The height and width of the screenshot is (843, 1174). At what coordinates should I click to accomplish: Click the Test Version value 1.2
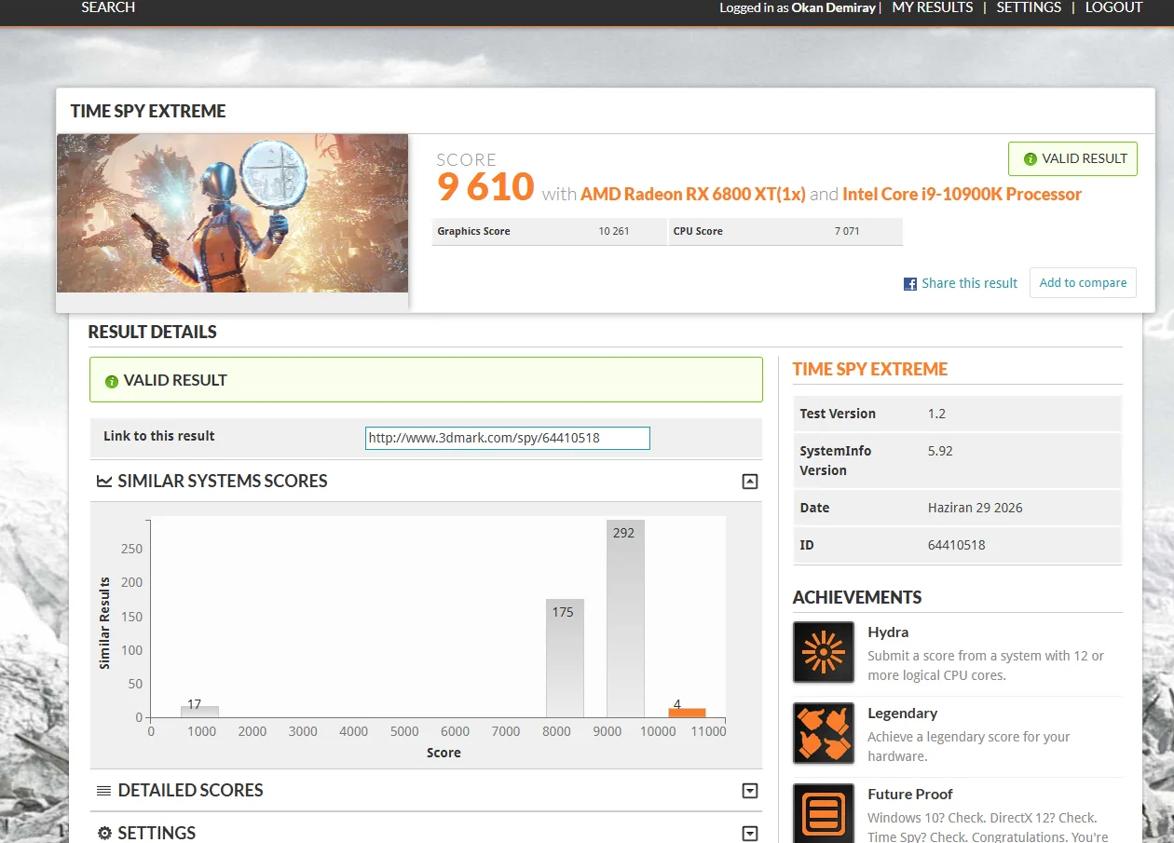936,414
